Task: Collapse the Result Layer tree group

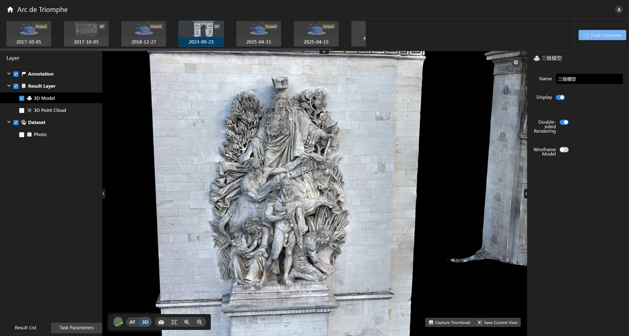Action: (9, 86)
